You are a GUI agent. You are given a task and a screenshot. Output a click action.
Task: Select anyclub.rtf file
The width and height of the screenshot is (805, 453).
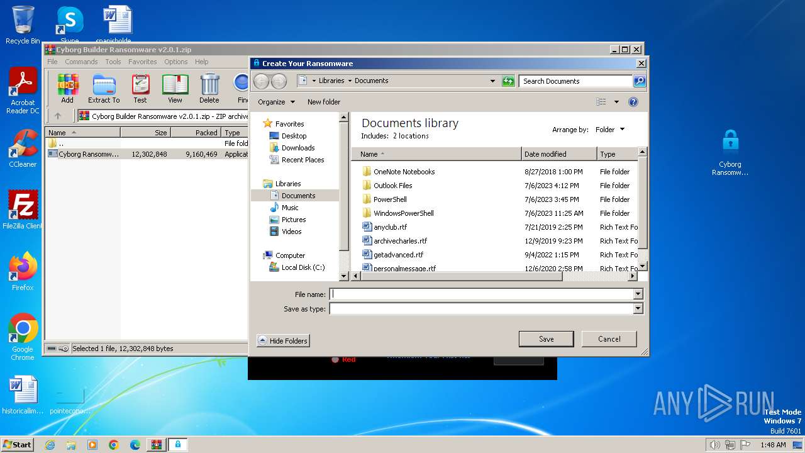(390, 227)
